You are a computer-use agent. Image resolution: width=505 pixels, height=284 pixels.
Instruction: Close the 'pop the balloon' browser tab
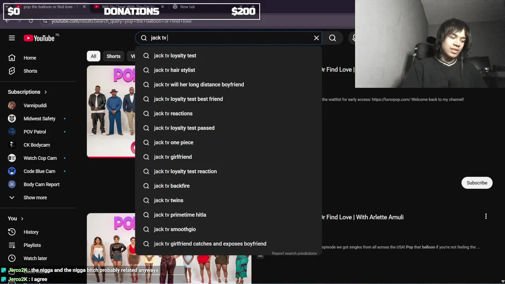click(x=84, y=7)
